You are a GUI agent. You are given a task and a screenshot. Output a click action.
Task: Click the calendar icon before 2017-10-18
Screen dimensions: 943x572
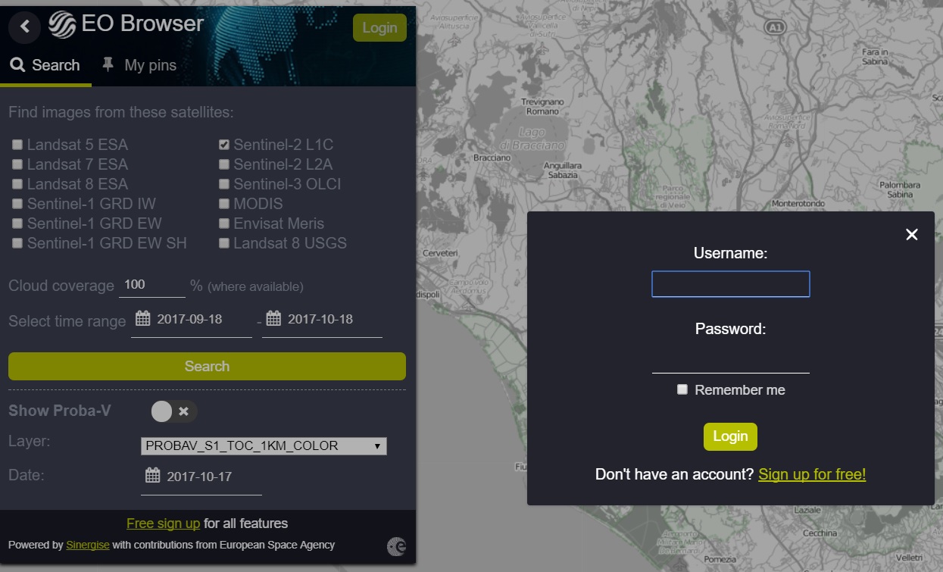(273, 318)
